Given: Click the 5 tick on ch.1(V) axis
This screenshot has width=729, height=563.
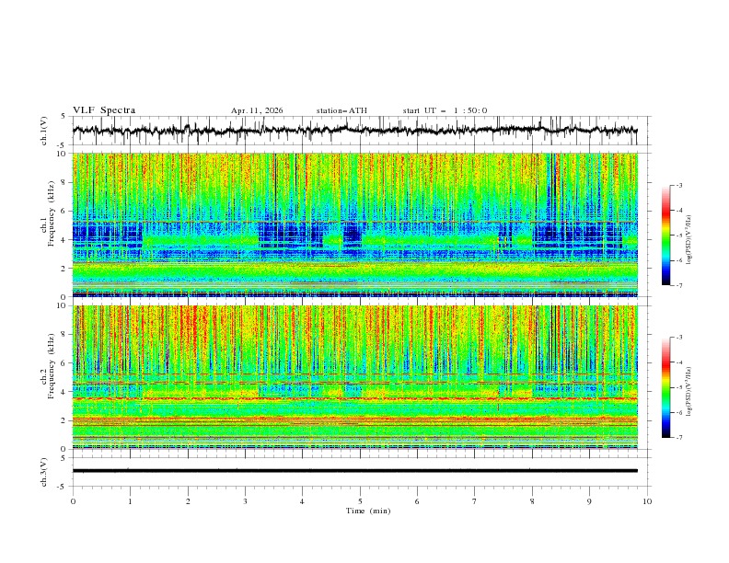Looking at the screenshot, I should [64, 117].
